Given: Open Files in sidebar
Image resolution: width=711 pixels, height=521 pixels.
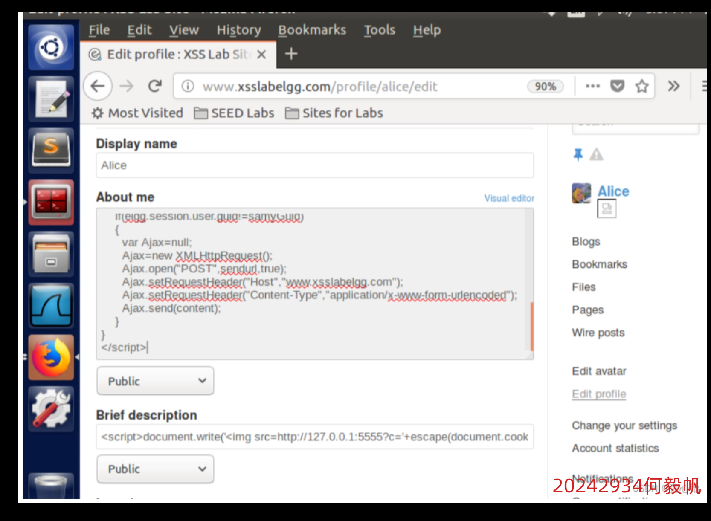Looking at the screenshot, I should tap(584, 287).
